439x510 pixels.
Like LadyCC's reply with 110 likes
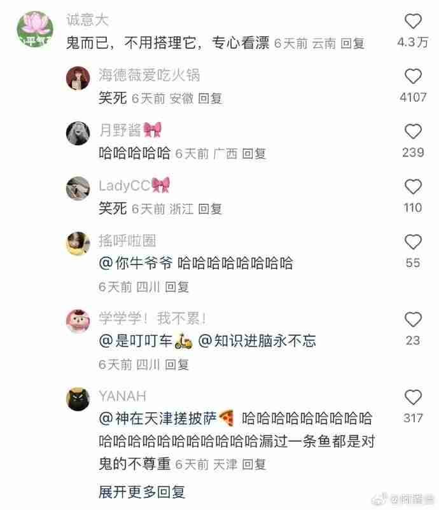click(x=413, y=187)
